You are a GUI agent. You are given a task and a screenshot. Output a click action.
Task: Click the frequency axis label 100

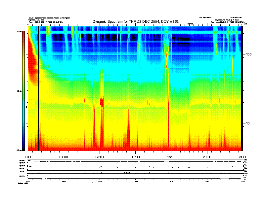pos(249,54)
